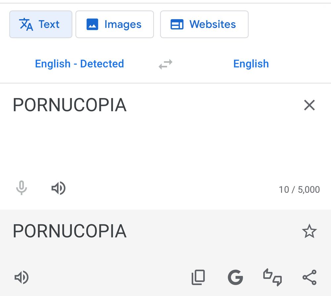This screenshot has width=331, height=296.
Task: Share the translation
Action: [309, 277]
